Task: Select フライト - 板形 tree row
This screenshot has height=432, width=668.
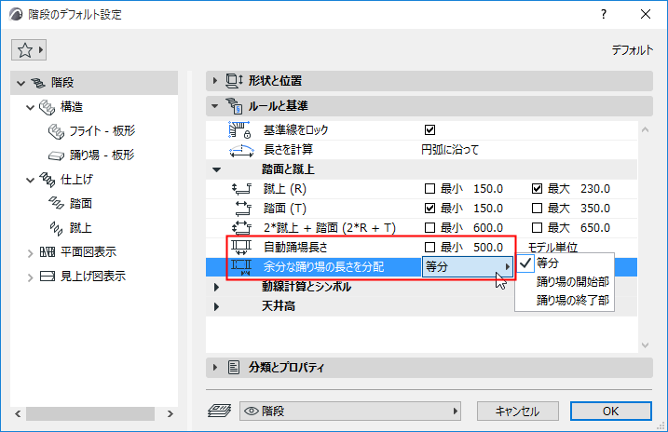Action: pos(94,131)
